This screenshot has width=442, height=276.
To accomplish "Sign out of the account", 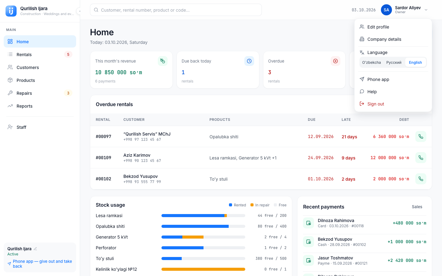I will pos(393,104).
